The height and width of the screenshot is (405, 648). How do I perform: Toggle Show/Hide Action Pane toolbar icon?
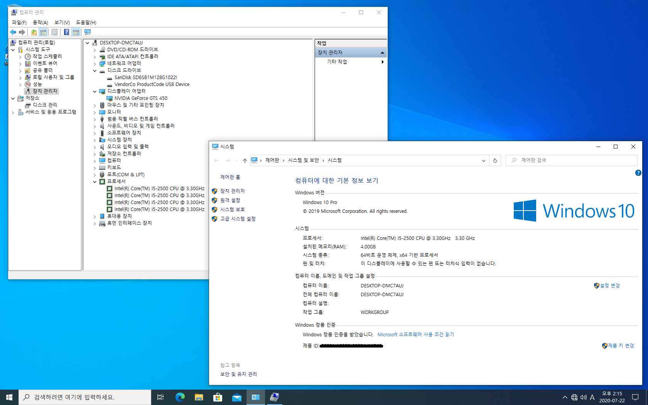point(76,32)
